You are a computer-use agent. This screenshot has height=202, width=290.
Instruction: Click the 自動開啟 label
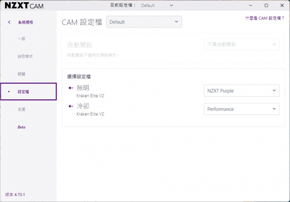[x=80, y=45]
